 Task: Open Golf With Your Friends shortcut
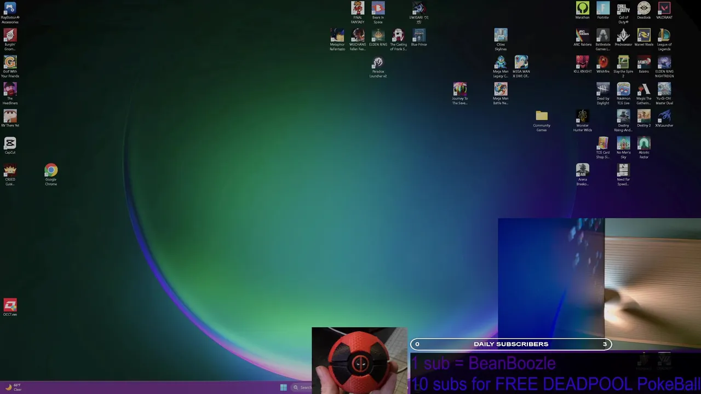point(10,67)
